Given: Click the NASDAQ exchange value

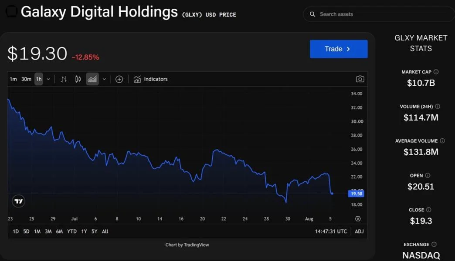Looking at the screenshot, I should tap(421, 255).
